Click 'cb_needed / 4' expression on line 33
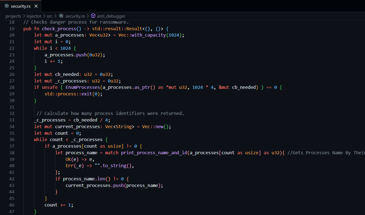 tap(91, 120)
